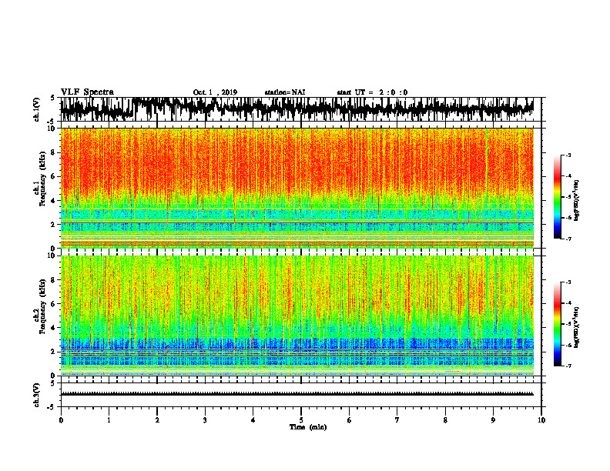Image resolution: width=610 pixels, height=471 pixels.
Task: Click the "station=NAI" header label
Action: (285, 92)
